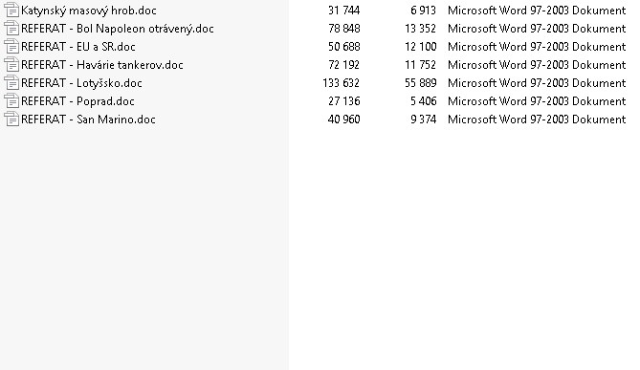640x370 pixels.
Task: Choose REFERAT - Havárie tankerov.doc file name
Action: [x=102, y=65]
